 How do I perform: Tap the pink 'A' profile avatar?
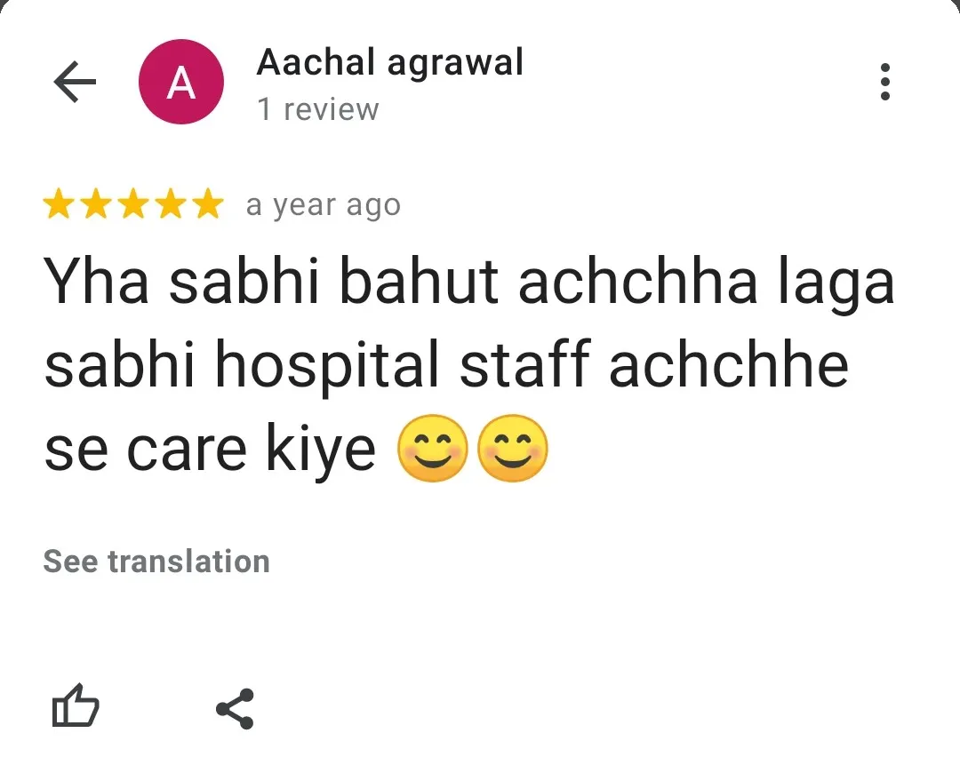(x=181, y=82)
